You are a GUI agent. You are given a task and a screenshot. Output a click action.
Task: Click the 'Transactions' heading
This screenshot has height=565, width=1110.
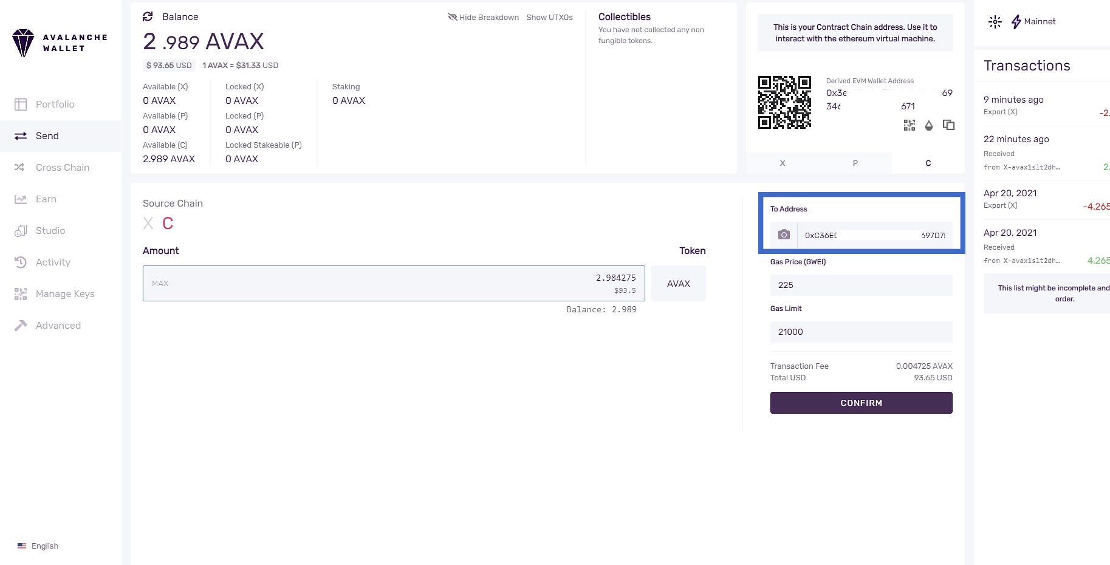coord(1027,66)
